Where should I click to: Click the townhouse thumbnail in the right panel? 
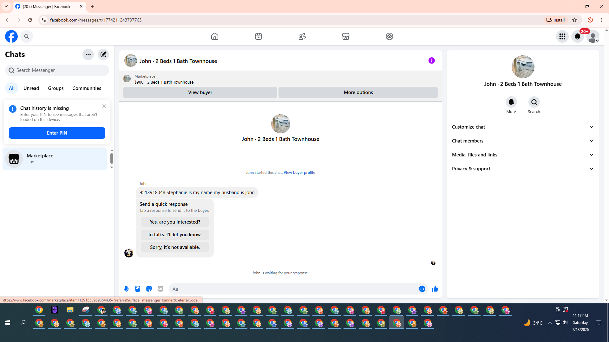523,67
